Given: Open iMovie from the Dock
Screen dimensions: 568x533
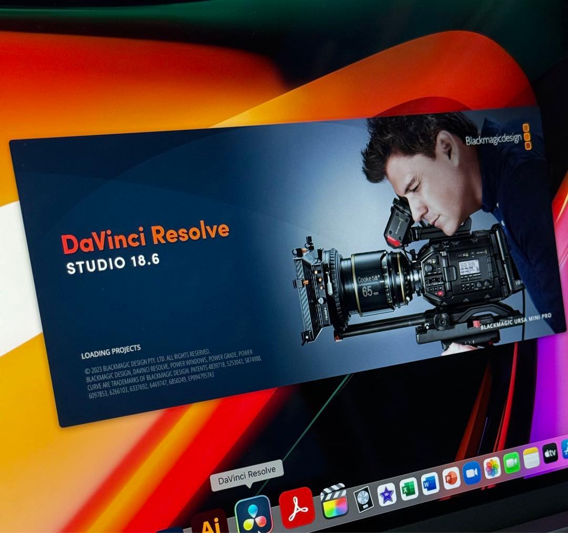Looking at the screenshot, I should click(387, 493).
